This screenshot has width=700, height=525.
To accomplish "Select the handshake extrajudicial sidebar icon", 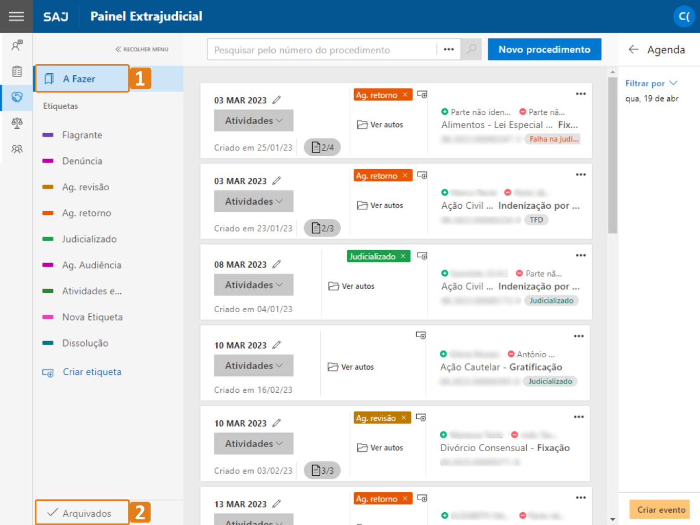I will click(17, 97).
